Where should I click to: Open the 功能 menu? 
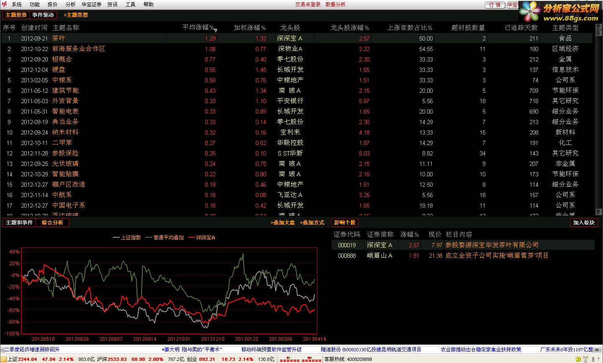click(35, 5)
